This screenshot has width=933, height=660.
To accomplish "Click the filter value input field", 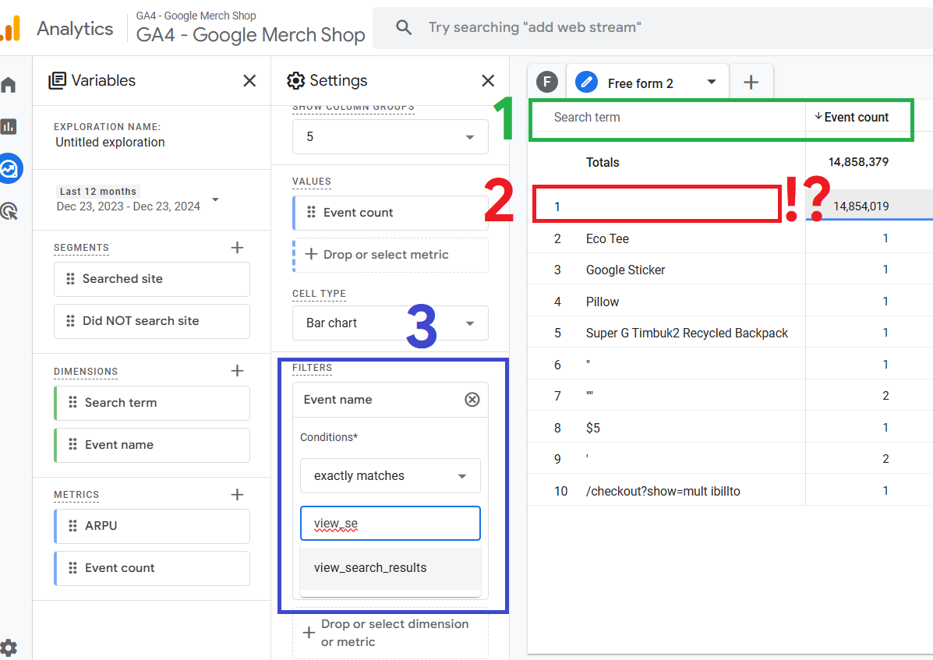I will 391,523.
